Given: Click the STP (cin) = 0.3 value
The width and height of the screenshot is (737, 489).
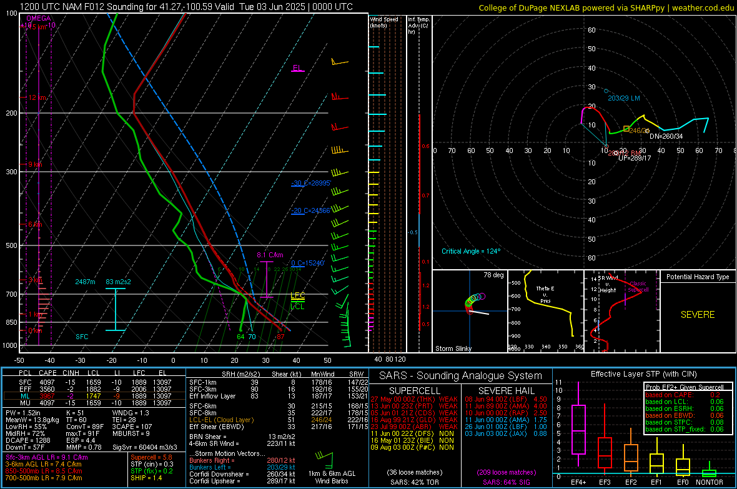Looking at the screenshot, I should [x=152, y=464].
